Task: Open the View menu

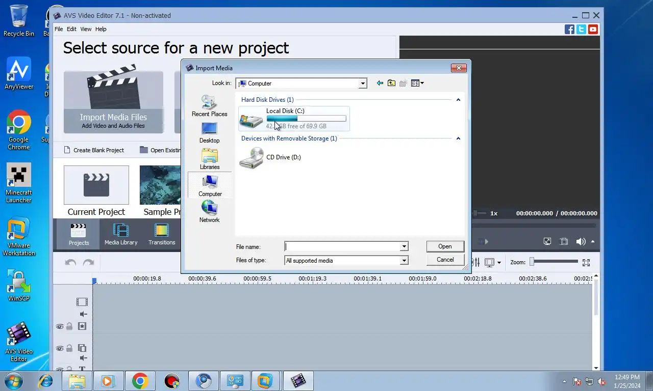Action: (x=86, y=29)
